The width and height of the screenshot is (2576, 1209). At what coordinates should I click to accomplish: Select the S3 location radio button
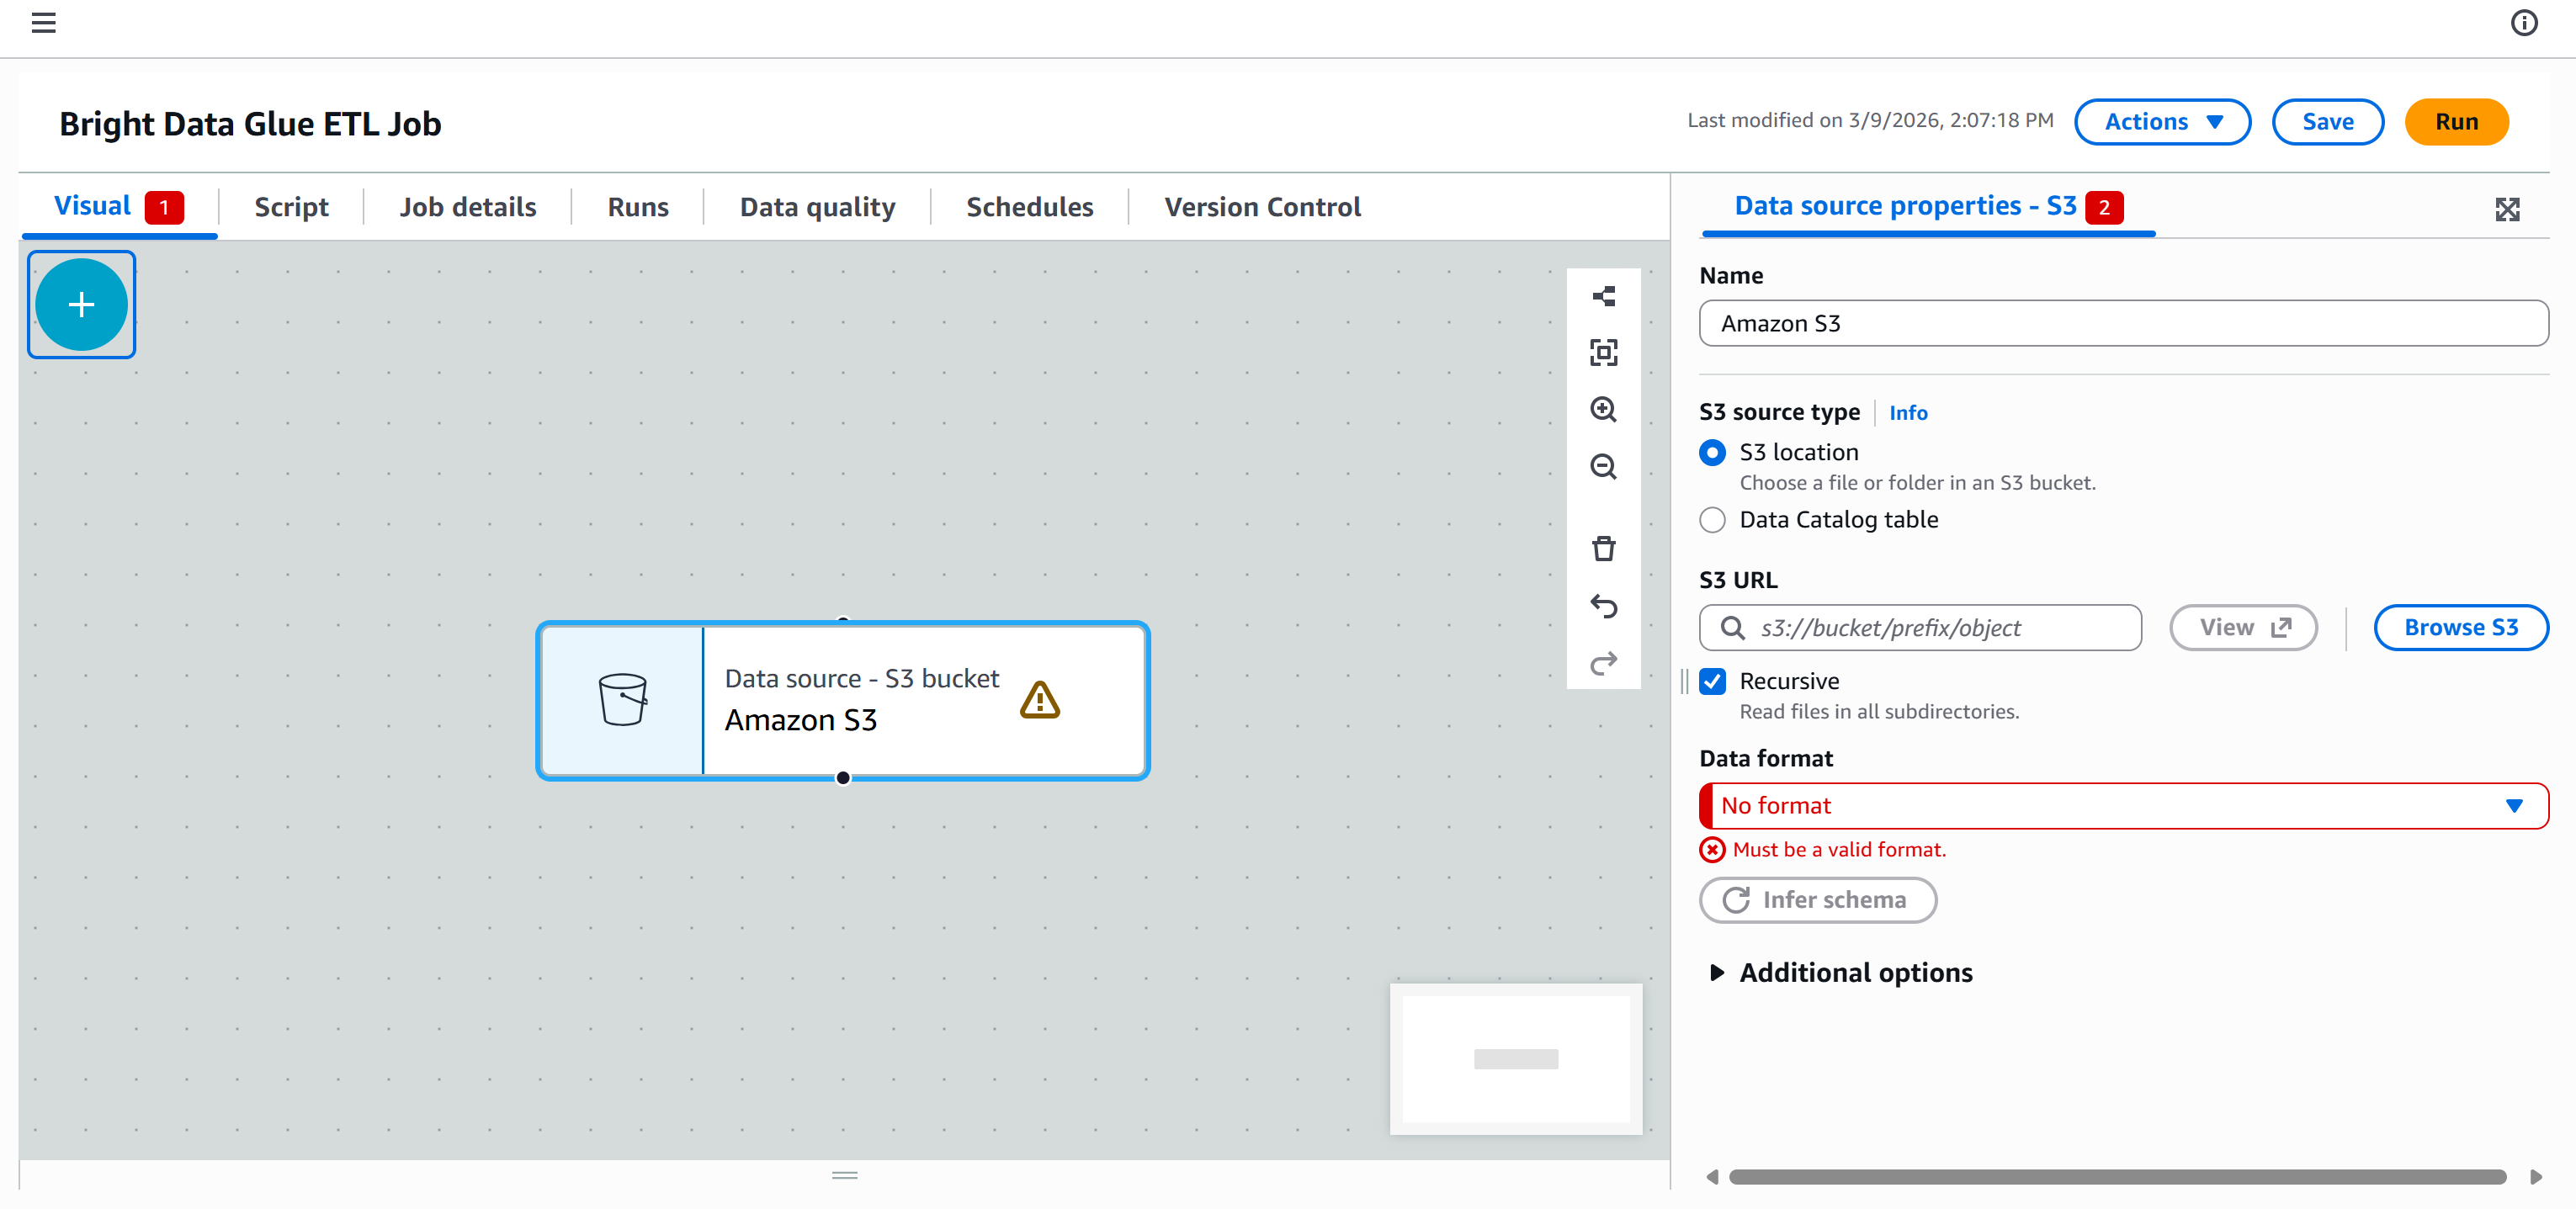(x=1713, y=452)
